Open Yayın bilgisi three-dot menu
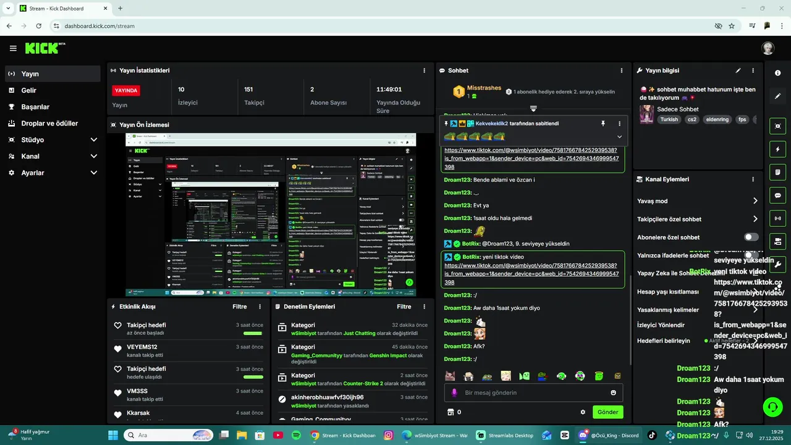This screenshot has height=445, width=791. 753,70
